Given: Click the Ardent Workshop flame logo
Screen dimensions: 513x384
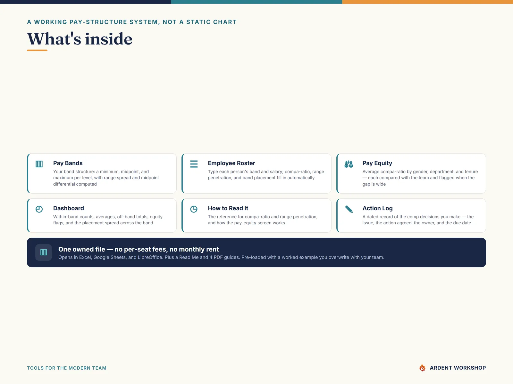Looking at the screenshot, I should (423, 368).
